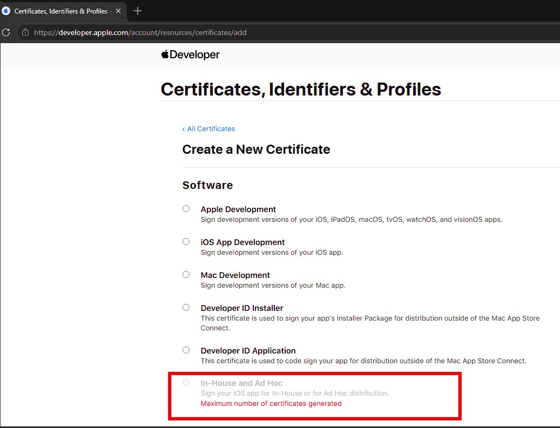Click the disabled In-House and Ad Hoc radio
The image size is (560, 428).
(186, 383)
